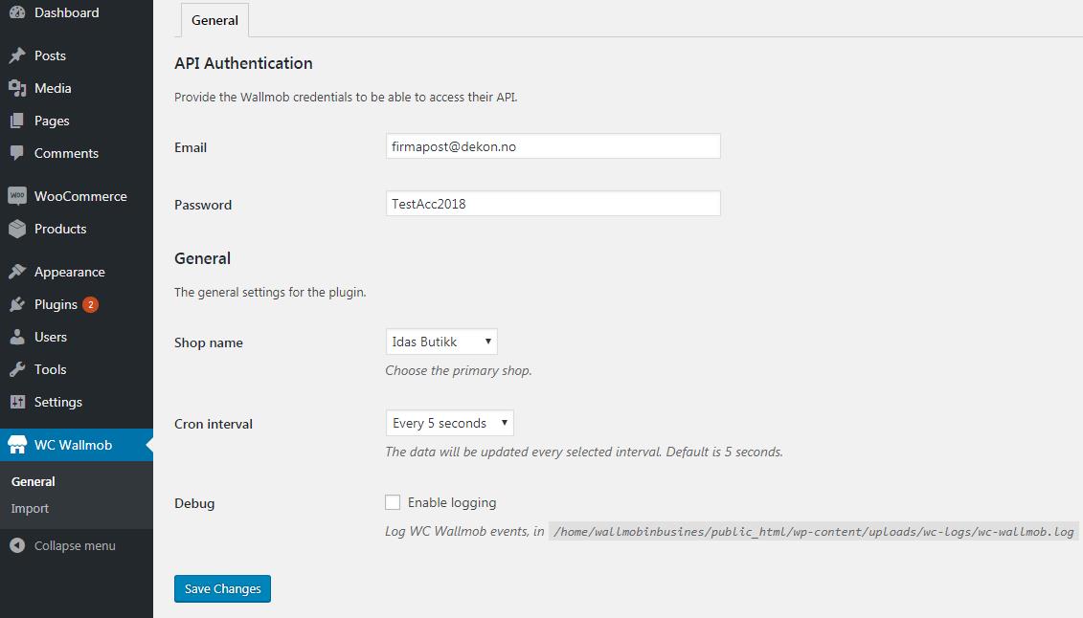Click 'The general settings for the plugin.' text
This screenshot has height=618, width=1083.
pos(270,293)
